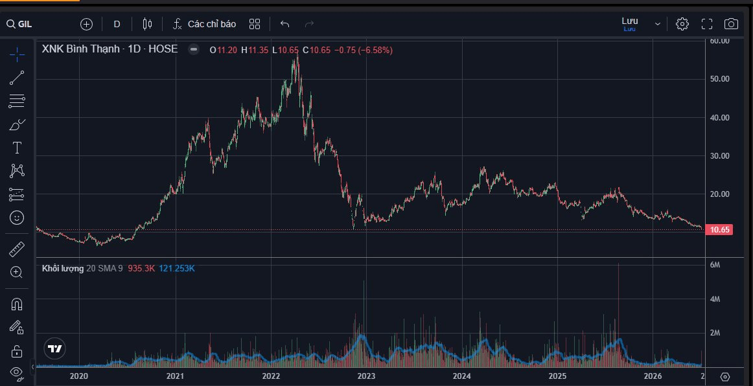
Task: Click the 10.65 current price label
Action: [719, 229]
